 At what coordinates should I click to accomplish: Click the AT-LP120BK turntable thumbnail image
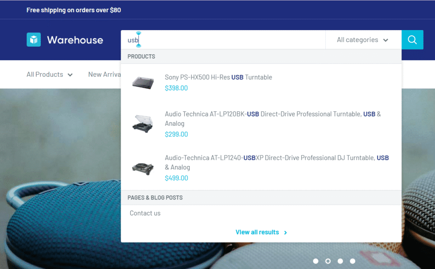pyautogui.click(x=143, y=123)
